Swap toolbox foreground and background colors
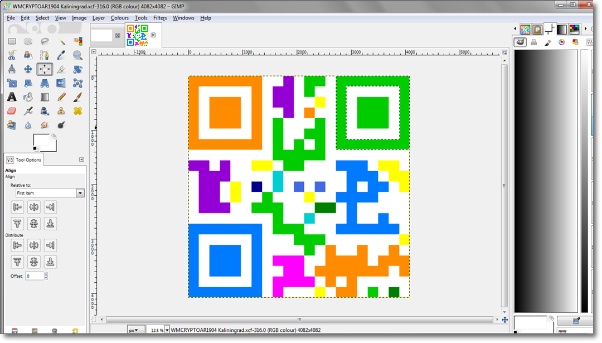Screen dimensions: 602x343 point(54,136)
